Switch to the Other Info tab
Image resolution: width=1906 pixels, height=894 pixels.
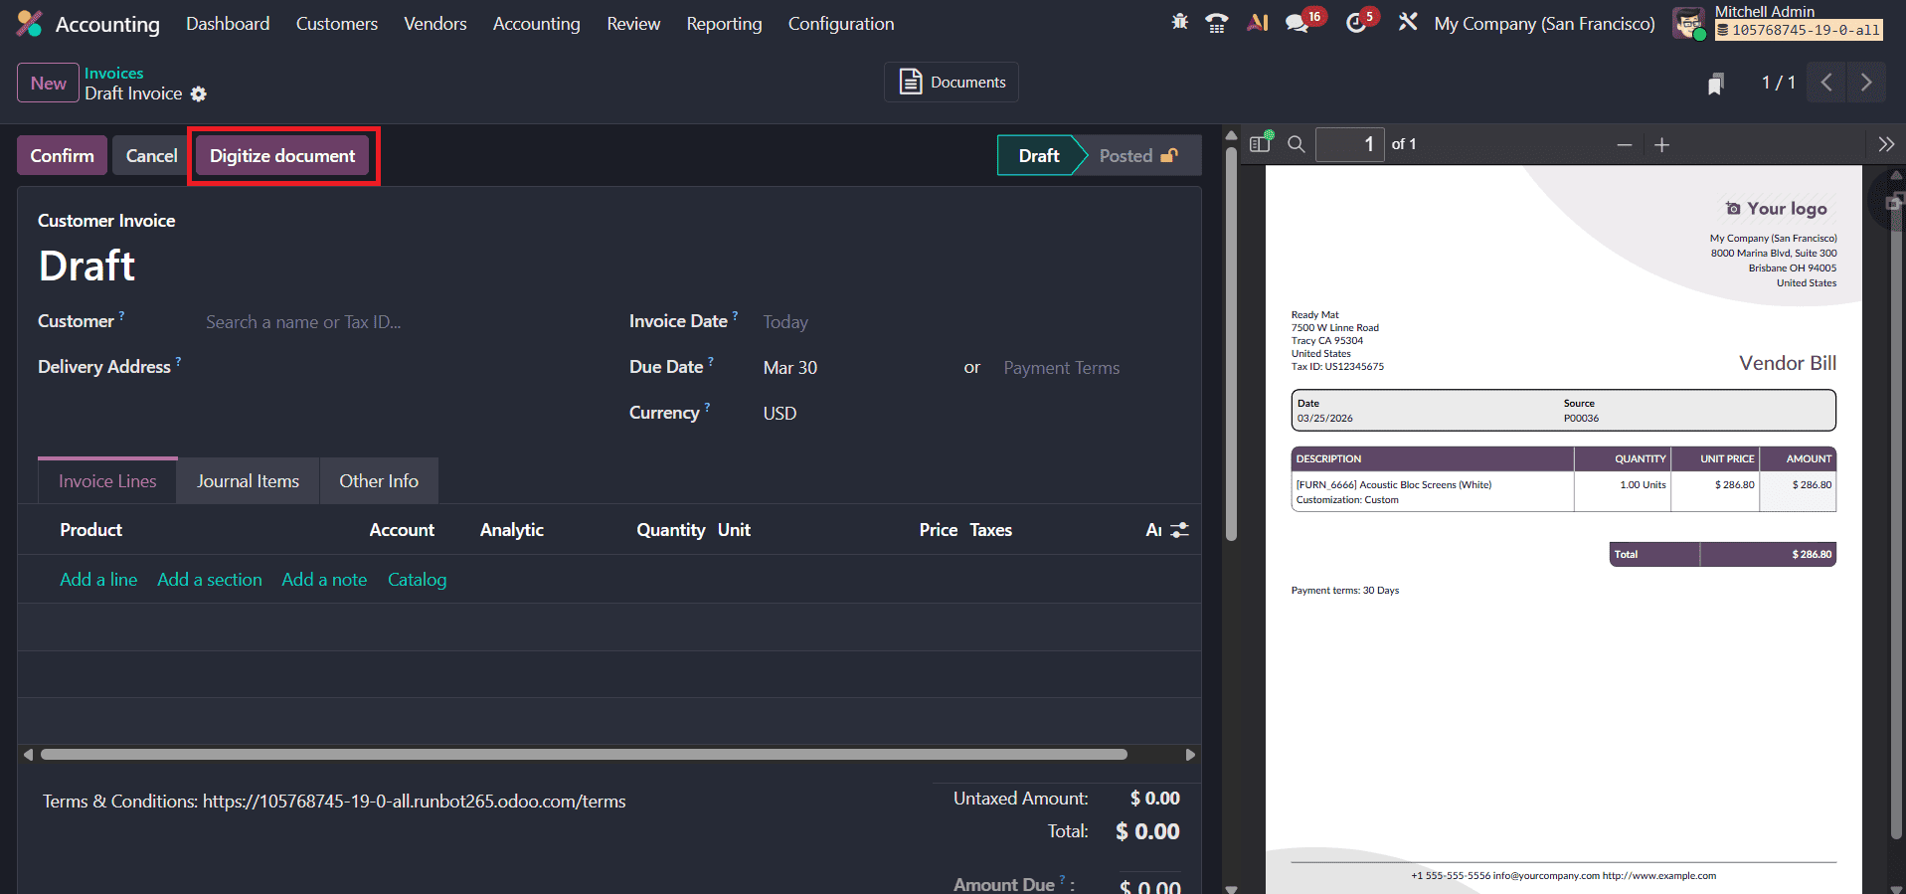click(x=379, y=481)
